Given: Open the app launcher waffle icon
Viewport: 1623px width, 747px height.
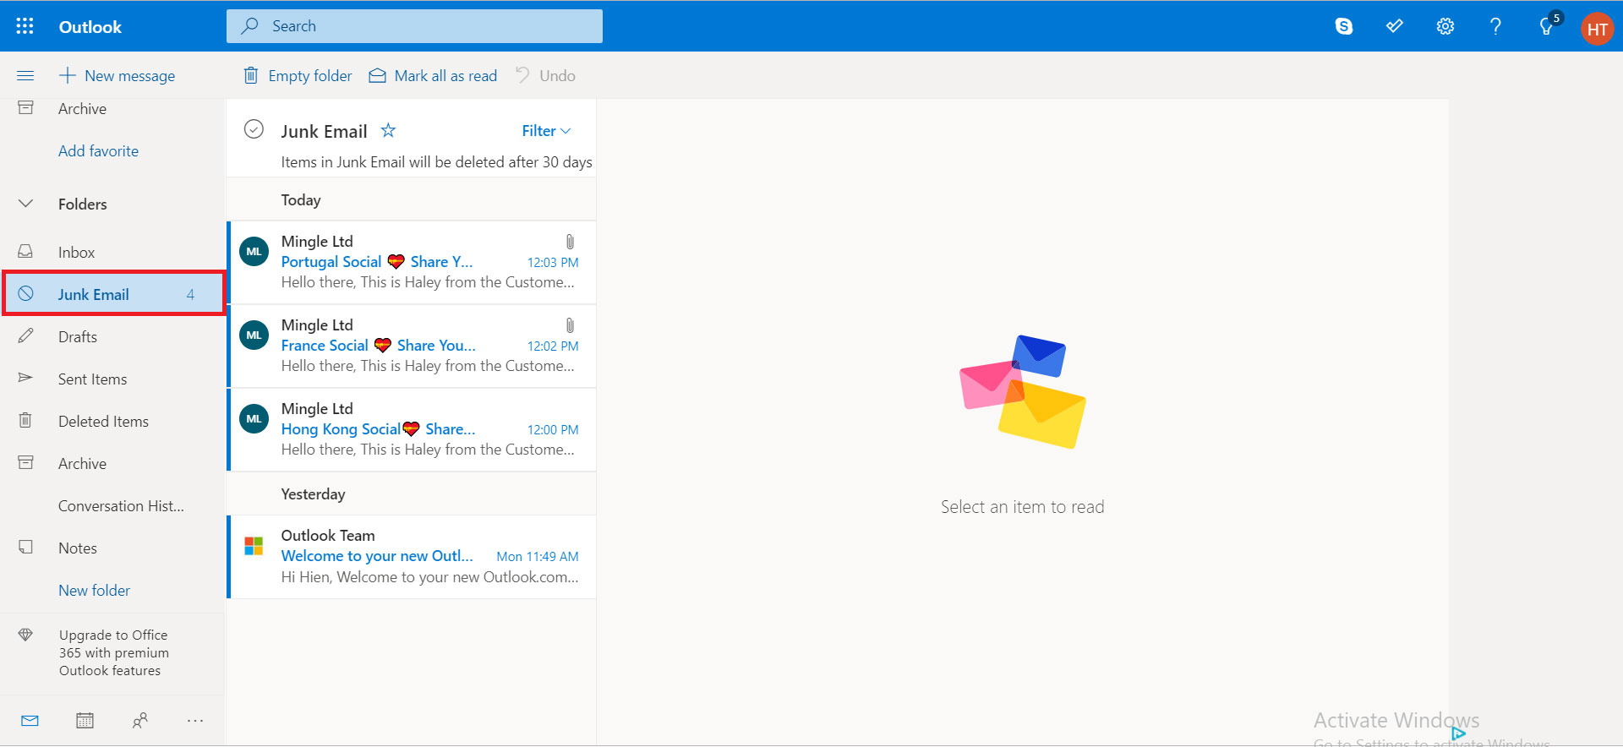Looking at the screenshot, I should (25, 26).
